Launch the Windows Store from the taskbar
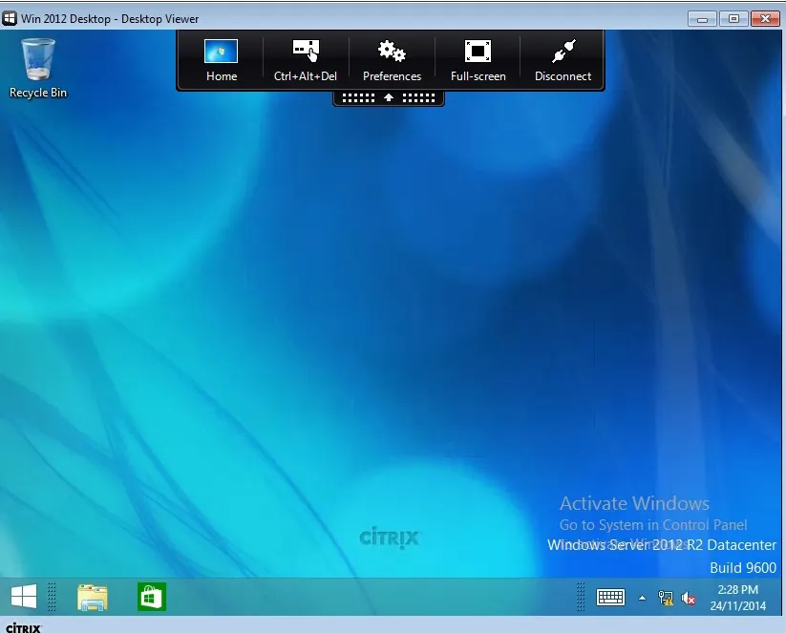The width and height of the screenshot is (786, 633). coord(152,597)
